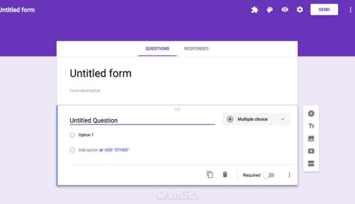Viewport: 355px width, 204px height.
Task: Add a video from the sidebar
Action: (x=311, y=151)
